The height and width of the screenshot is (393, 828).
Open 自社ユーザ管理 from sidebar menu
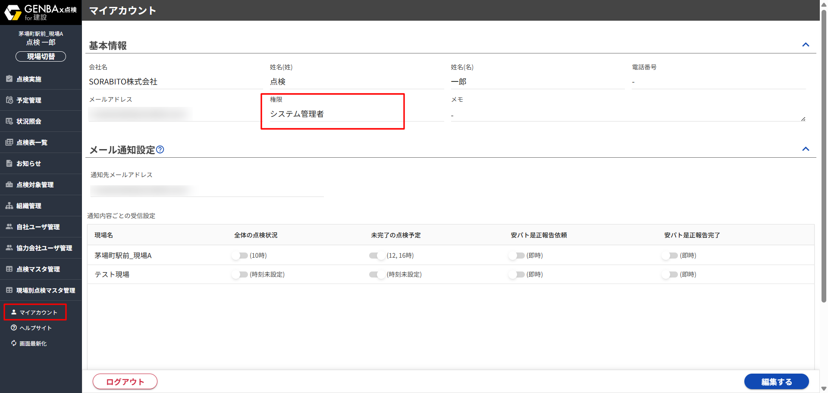point(38,227)
